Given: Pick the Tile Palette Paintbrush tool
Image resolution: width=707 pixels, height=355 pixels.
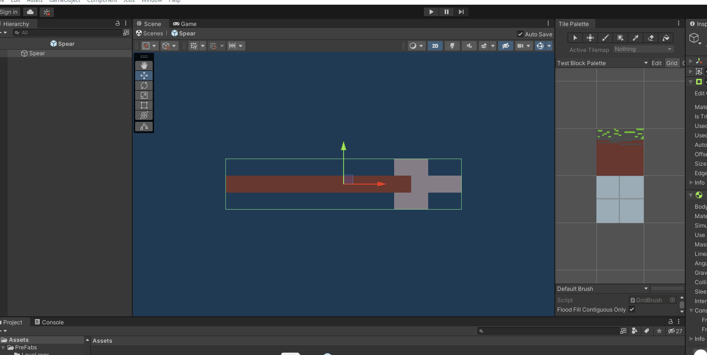Looking at the screenshot, I should tap(605, 38).
